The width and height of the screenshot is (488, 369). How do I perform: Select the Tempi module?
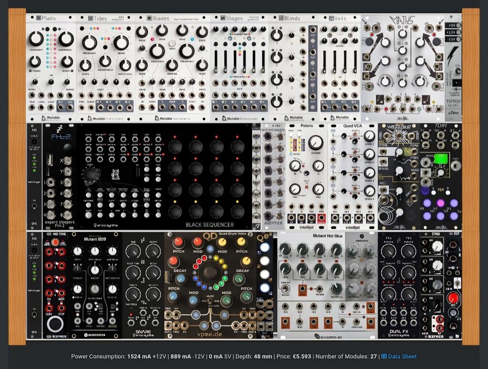[441, 176]
